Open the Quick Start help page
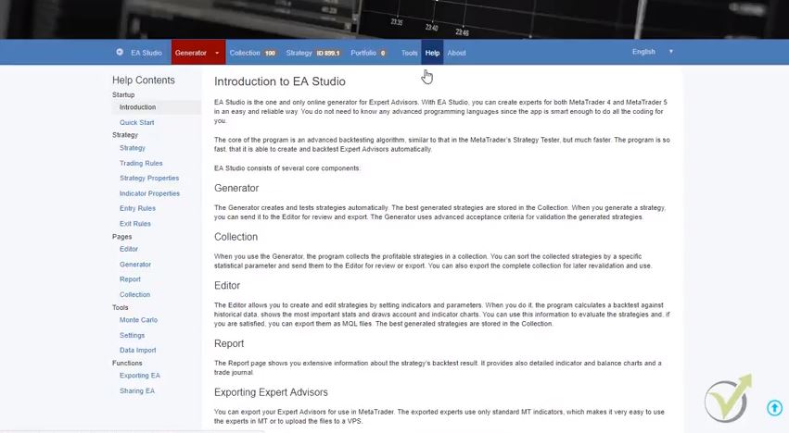The image size is (789, 433). (137, 122)
